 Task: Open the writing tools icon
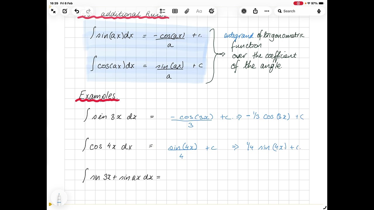pos(212,11)
